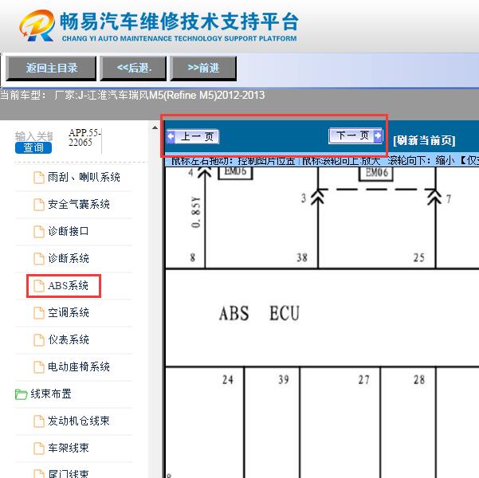
Task: Click the 0.85Y wire label
Action: pos(196,212)
